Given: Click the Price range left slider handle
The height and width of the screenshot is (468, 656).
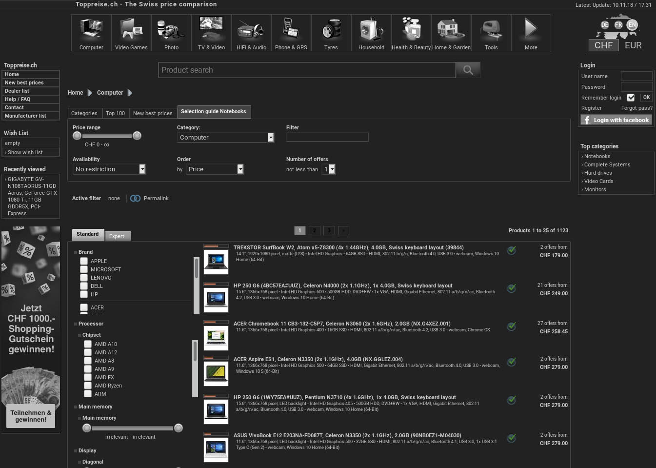Looking at the screenshot, I should click(x=77, y=136).
